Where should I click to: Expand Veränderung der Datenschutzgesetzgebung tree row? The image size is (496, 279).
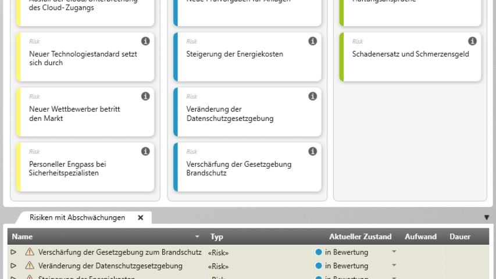tap(13, 266)
